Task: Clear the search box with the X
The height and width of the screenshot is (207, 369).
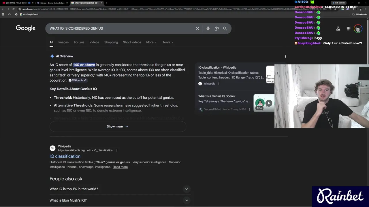Action: tap(197, 28)
